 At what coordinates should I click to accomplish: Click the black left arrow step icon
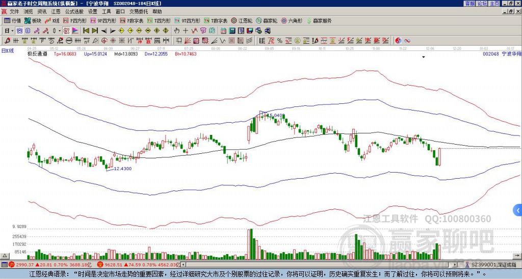click(104, 31)
